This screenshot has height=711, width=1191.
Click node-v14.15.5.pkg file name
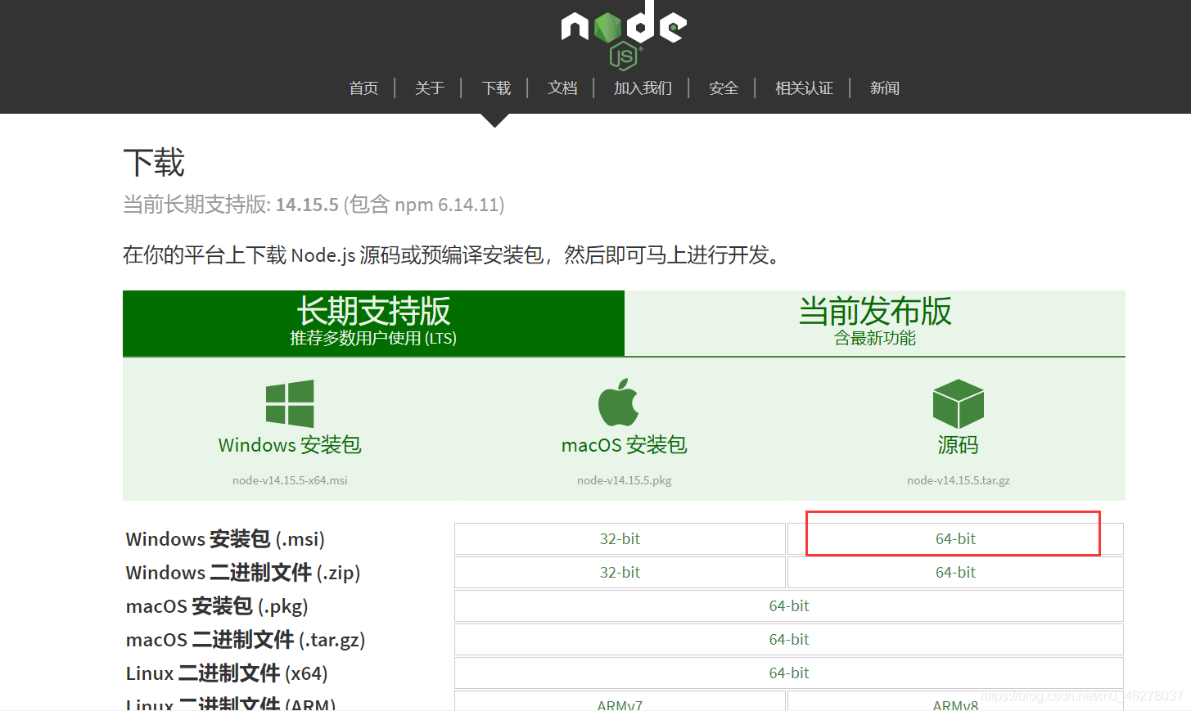624,480
